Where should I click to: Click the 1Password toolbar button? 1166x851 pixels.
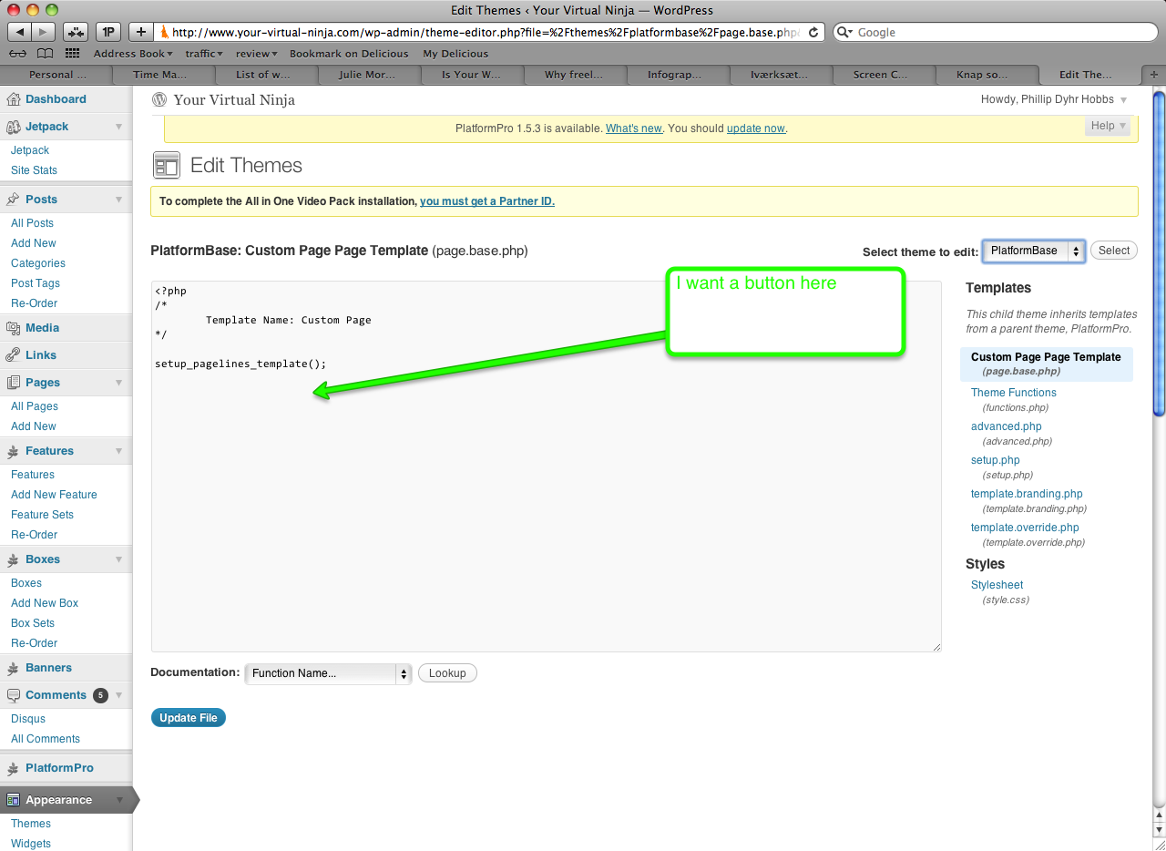point(108,32)
